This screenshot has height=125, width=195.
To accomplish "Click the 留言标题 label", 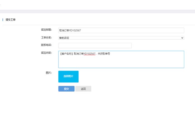I will tap(46, 30).
